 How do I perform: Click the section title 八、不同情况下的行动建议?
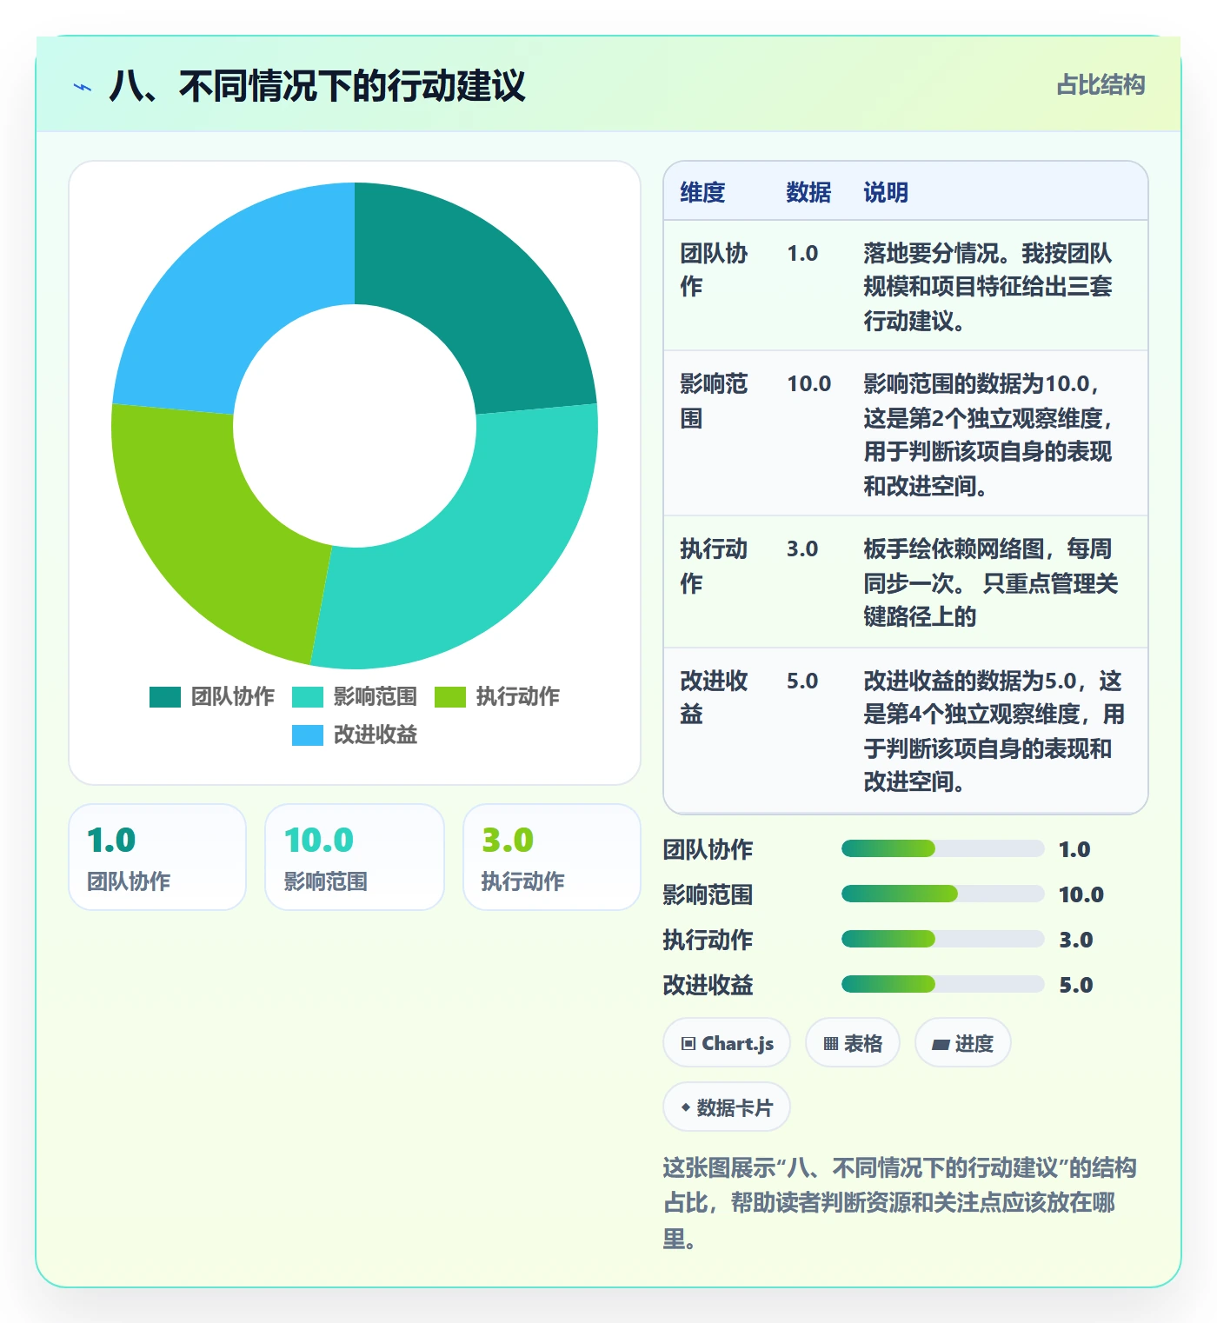coord(317,87)
